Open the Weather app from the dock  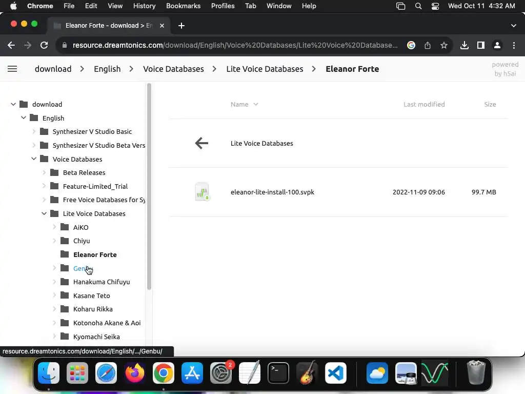point(377,373)
